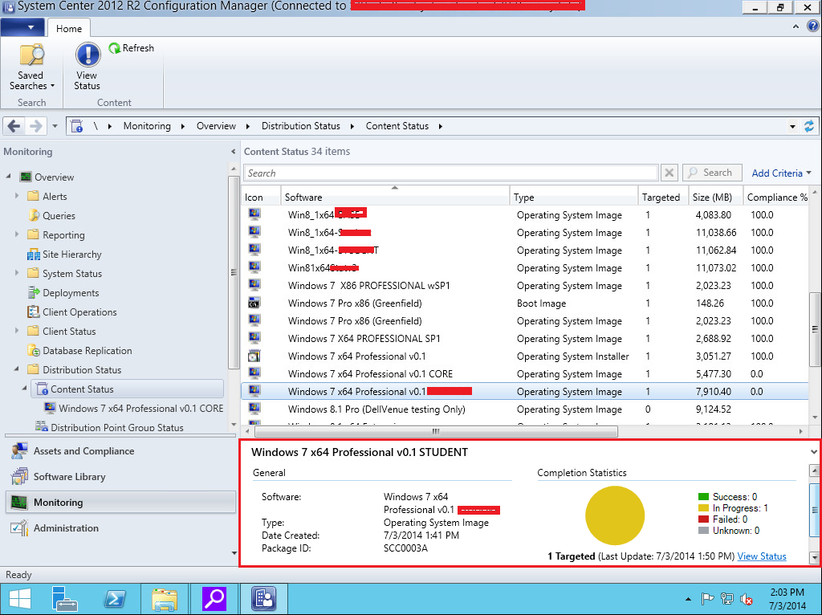
Task: Show hidden tray icons arrow
Action: click(x=688, y=599)
